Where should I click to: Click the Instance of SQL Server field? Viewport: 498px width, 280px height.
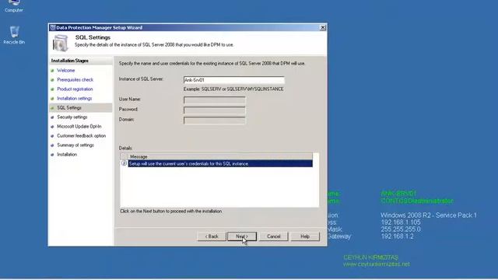coord(233,80)
